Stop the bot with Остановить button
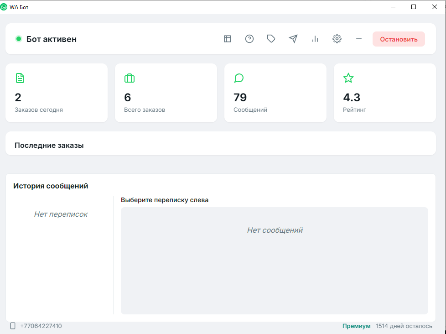The width and height of the screenshot is (446, 334). point(399,39)
